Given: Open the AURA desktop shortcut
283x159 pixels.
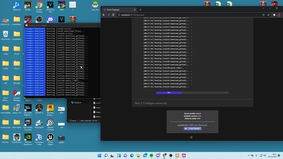Looking at the screenshot, I should click(61, 6).
